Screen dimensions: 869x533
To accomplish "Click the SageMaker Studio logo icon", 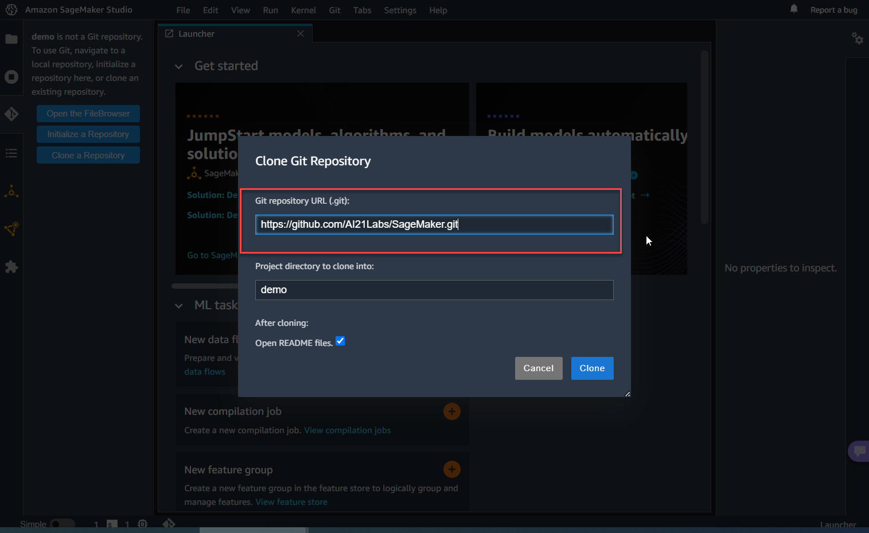I will click(11, 10).
